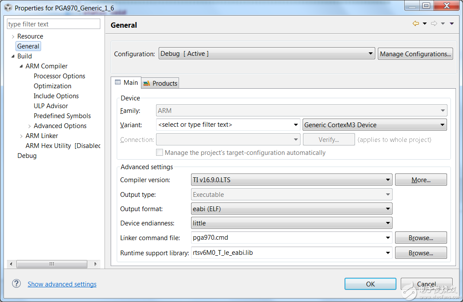Browse for the linker command file
Screen dimensions: 463x302
point(421,238)
